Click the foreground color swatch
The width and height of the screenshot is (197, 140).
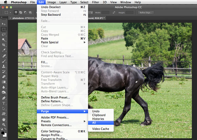point(3,133)
